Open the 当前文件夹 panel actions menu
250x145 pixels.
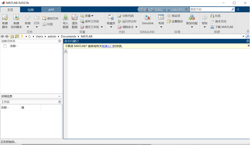[60, 41]
